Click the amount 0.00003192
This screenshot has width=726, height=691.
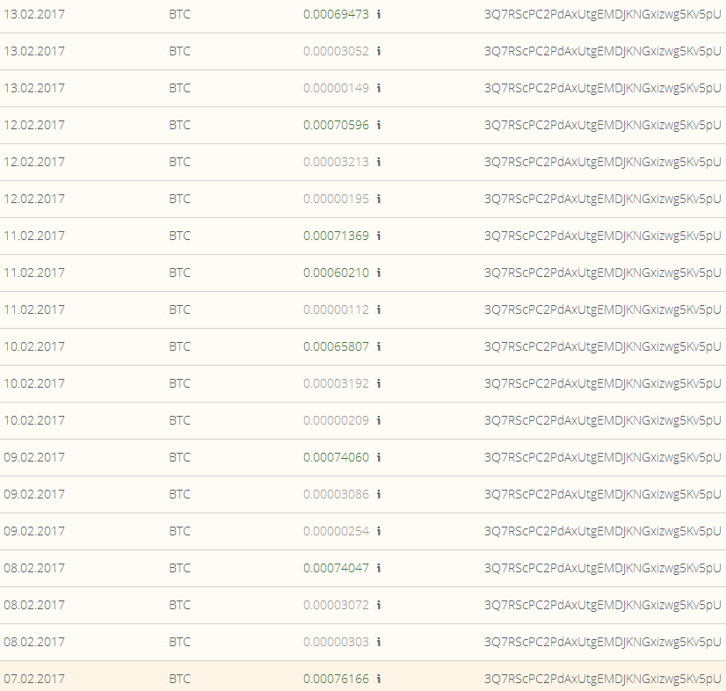336,383
